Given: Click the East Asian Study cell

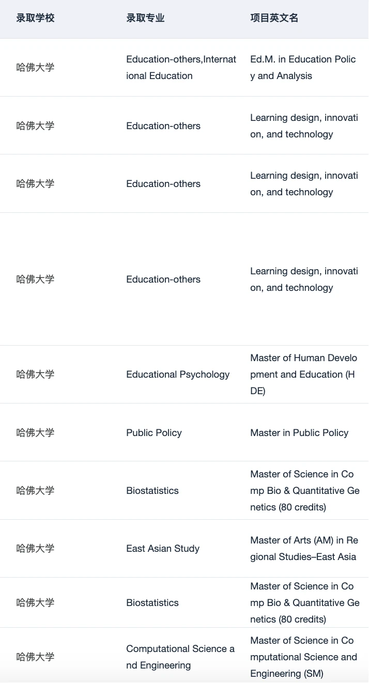Looking at the screenshot, I should pyautogui.click(x=163, y=549).
